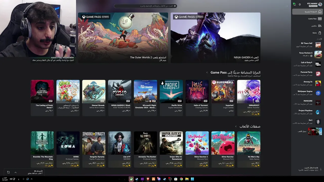Open Zort from recent list
The height and width of the screenshot is (182, 324).
click(x=307, y=122)
